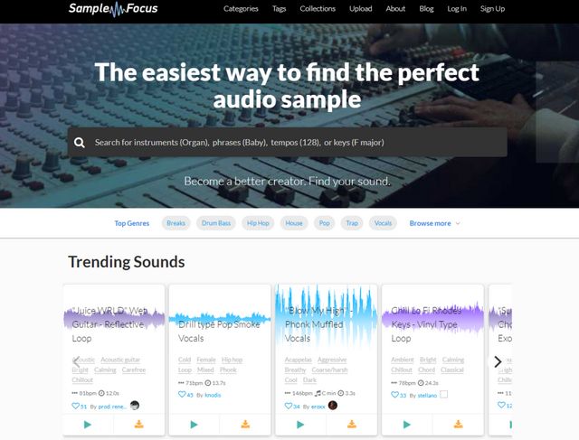The height and width of the screenshot is (440, 579).
Task: Expand the Browse more genres dropdown
Action: (x=434, y=223)
